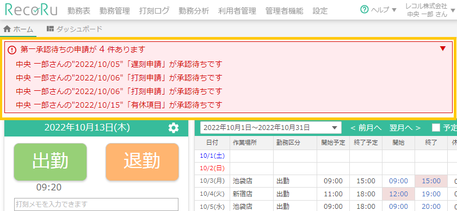Click the 10/5(水) date cell
The height and width of the screenshot is (211, 457).
coord(212,206)
